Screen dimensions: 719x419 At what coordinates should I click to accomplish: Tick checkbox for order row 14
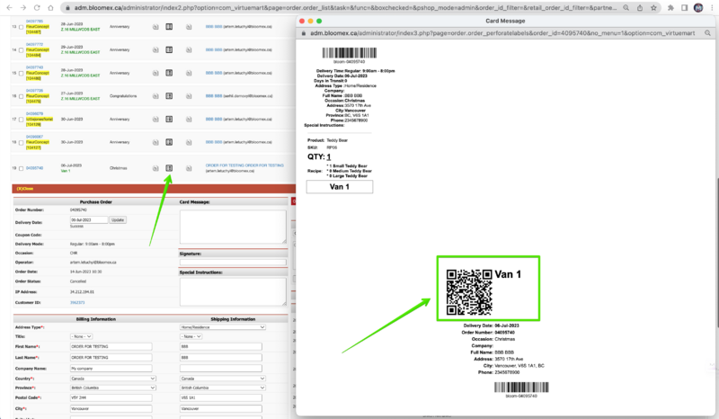pyautogui.click(x=21, y=50)
